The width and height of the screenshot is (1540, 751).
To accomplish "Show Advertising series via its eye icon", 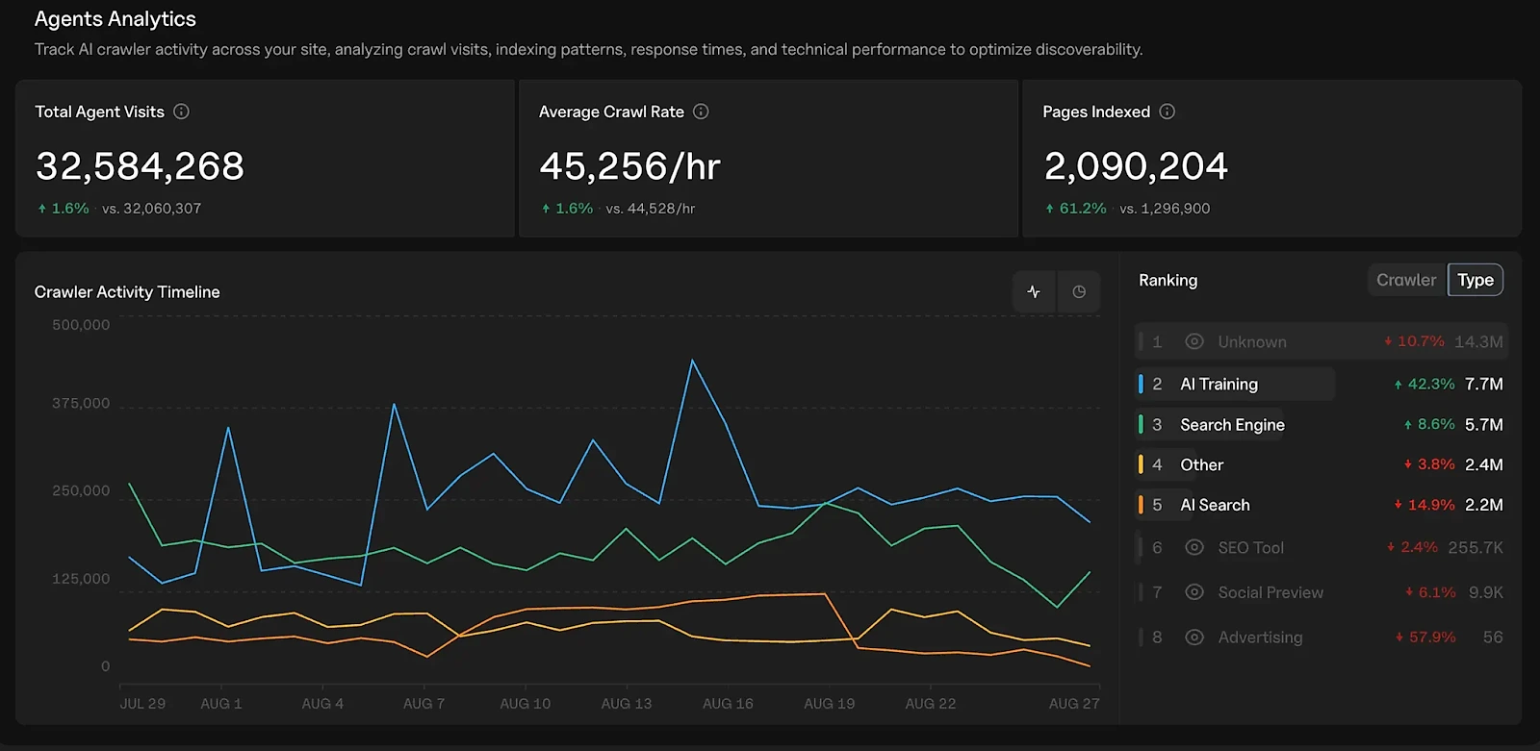I will pos(1194,637).
